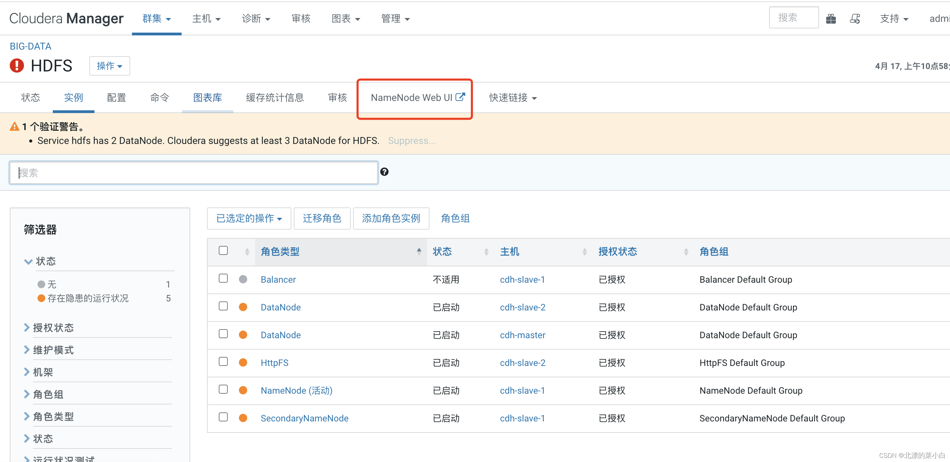The height and width of the screenshot is (462, 950).
Task: Click the gift parcel icon in header
Action: pos(831,18)
